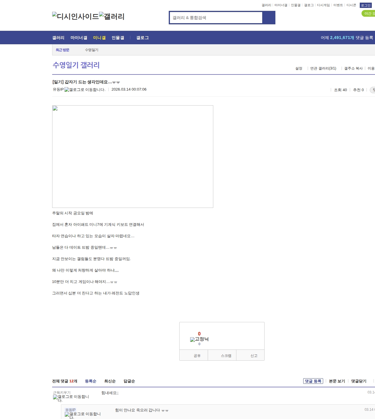Image resolution: width=375 pixels, height=419 pixels.
Task: Select the highlighted 미니갤 menu item
Action: 99,38
